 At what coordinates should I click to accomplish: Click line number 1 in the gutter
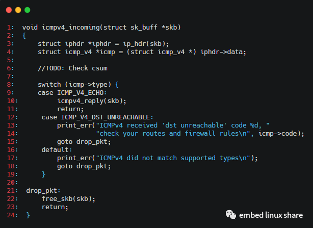[x=11, y=27]
